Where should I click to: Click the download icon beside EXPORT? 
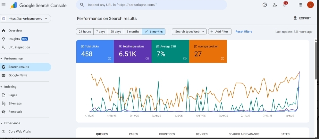(x=295, y=18)
